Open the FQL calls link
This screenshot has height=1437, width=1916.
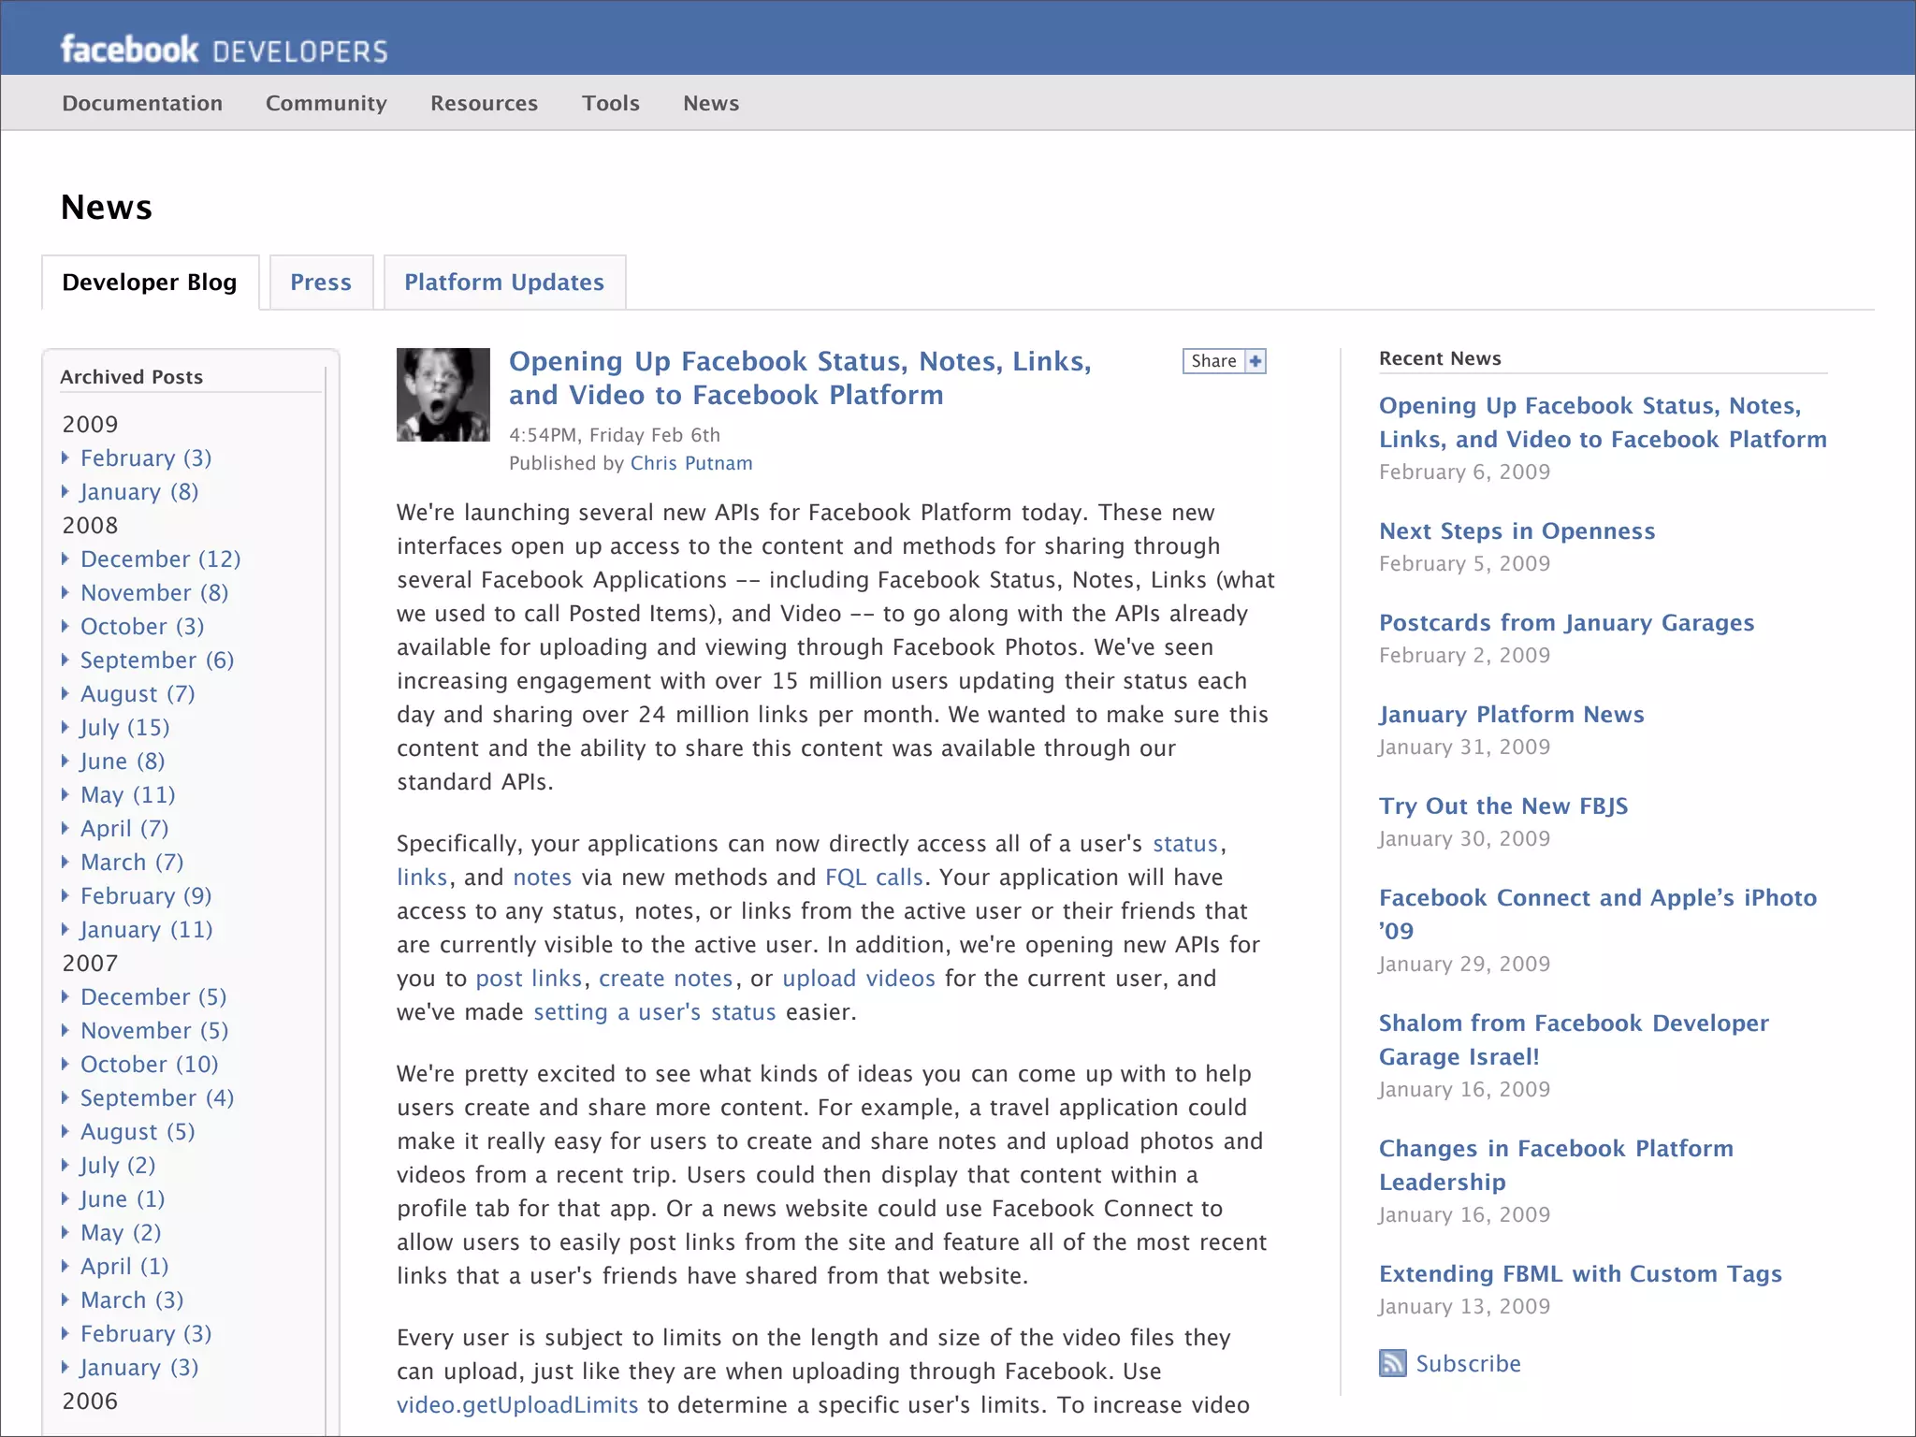click(874, 877)
